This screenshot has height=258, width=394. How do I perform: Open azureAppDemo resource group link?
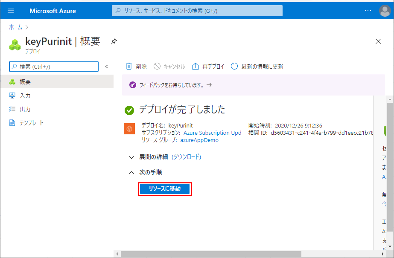(x=199, y=140)
